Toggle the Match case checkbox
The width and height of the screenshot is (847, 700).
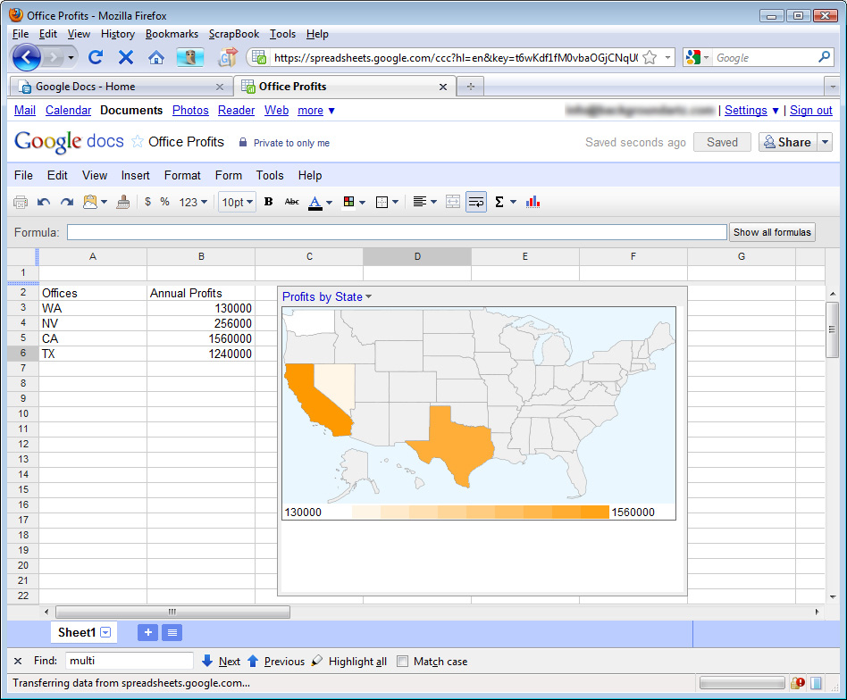[x=402, y=661]
